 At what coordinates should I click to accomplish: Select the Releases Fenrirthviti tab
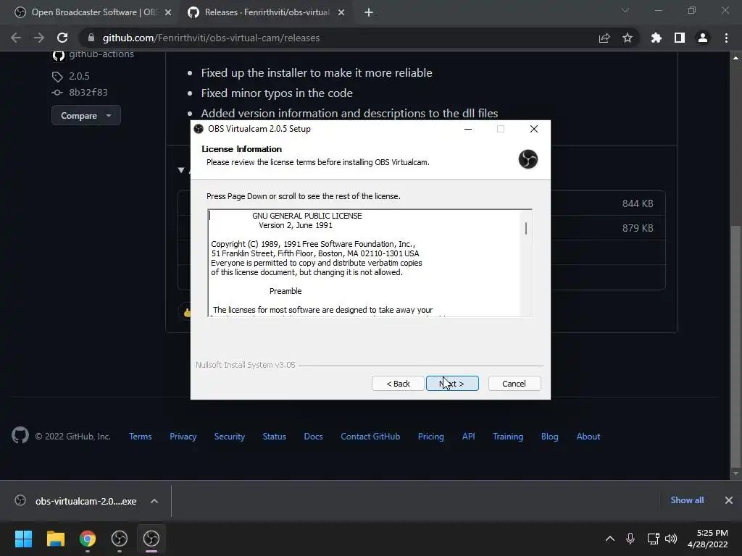tap(267, 12)
